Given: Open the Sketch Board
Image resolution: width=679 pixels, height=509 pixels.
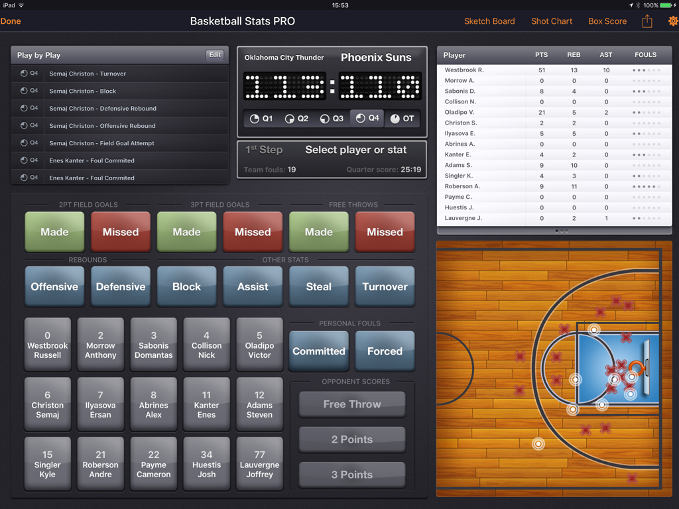Looking at the screenshot, I should (489, 21).
